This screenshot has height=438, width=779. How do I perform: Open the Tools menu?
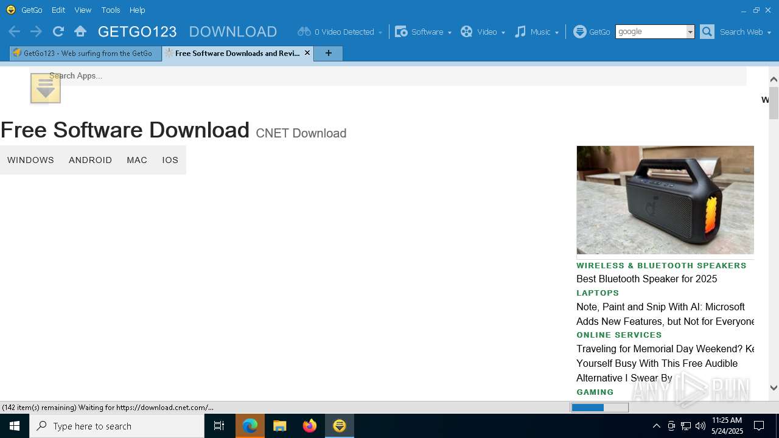coord(111,10)
